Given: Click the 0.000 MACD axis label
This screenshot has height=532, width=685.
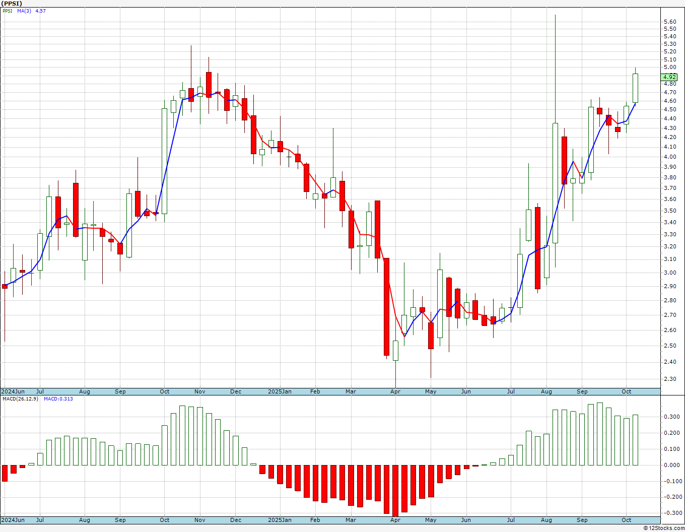Looking at the screenshot, I should 671,465.
